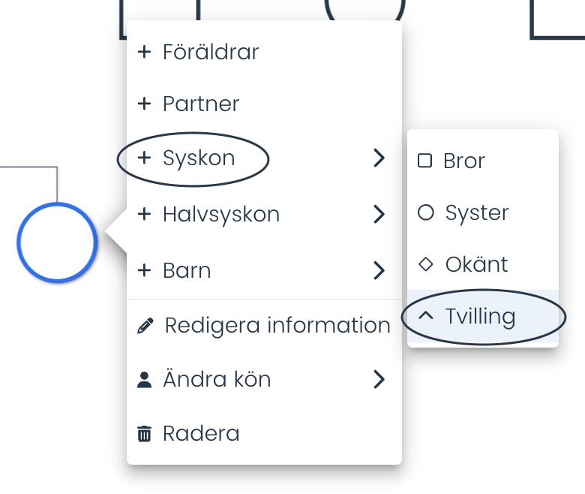585x494 pixels.
Task: Click the caret icon beside Tvilling
Action: [x=426, y=316]
